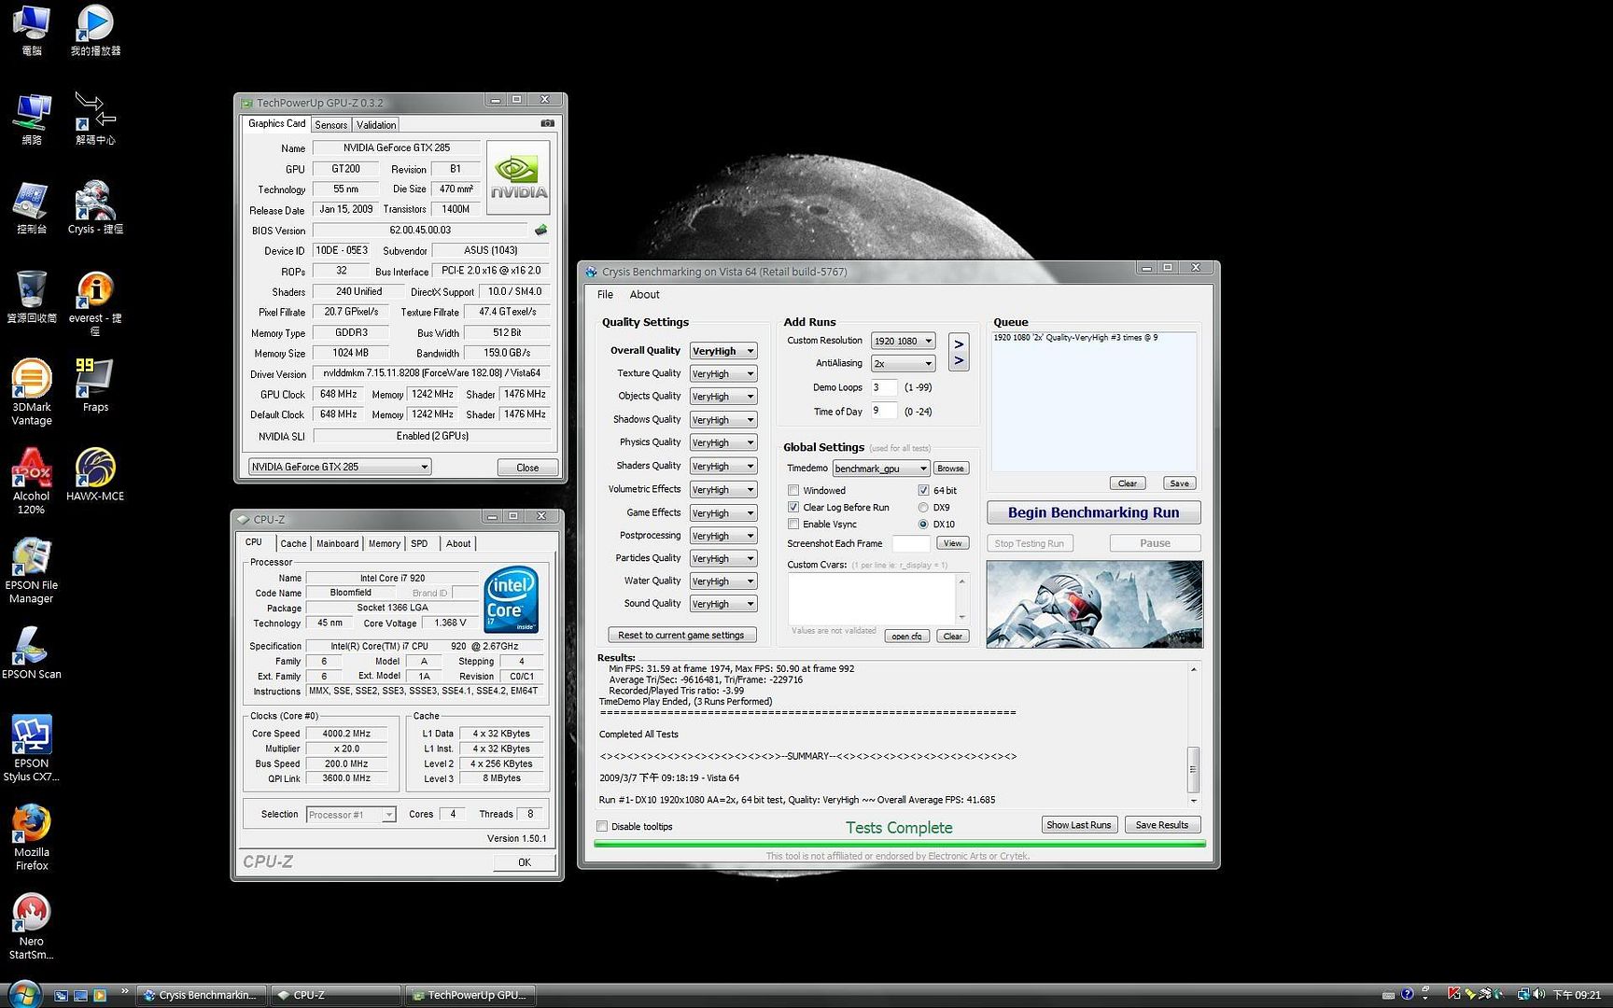Toggle the 64 bit checkbox
This screenshot has height=1008, width=1613.
(x=923, y=490)
